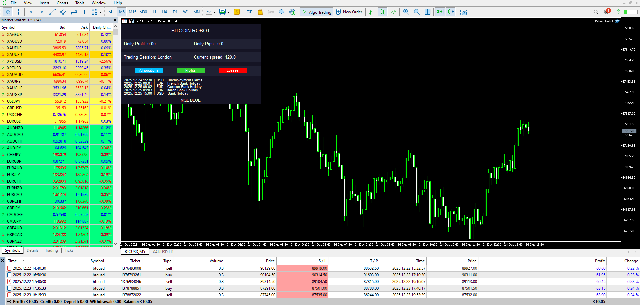
Task: Switch chart to line chart style
Action: pyautogui.click(x=393, y=12)
